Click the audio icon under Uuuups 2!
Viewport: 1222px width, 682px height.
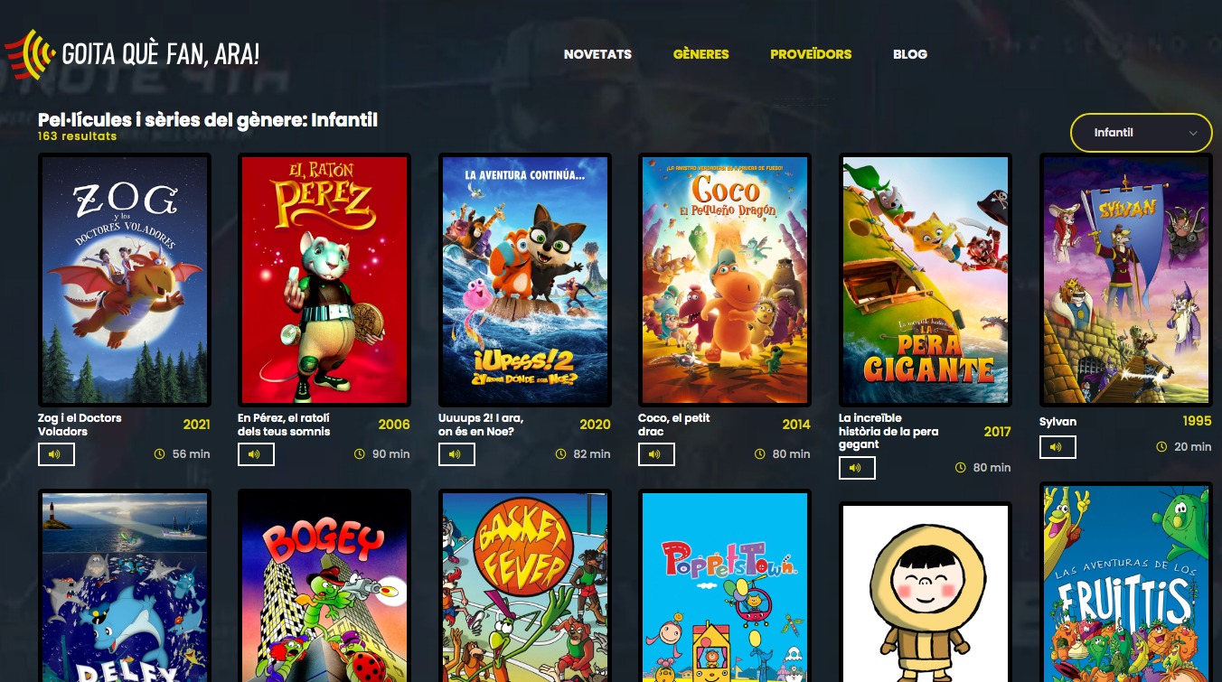click(x=456, y=454)
